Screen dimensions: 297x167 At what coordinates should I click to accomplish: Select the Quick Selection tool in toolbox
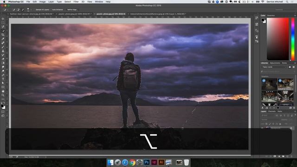(x=3, y=31)
